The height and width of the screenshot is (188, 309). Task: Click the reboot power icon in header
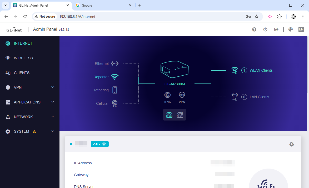pyautogui.click(x=265, y=29)
